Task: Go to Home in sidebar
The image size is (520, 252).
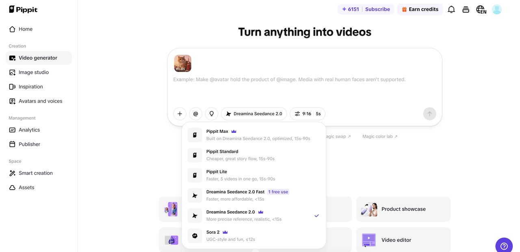Action: 39,29
